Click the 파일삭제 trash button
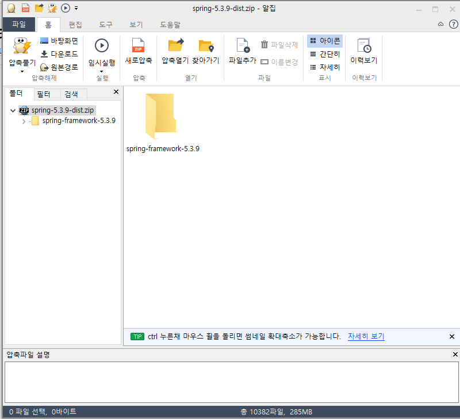This screenshot has width=460, height=419. (279, 45)
